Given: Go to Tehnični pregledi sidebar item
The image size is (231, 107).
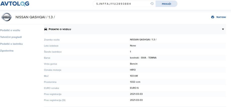Looking at the screenshot, I should click(11, 37).
